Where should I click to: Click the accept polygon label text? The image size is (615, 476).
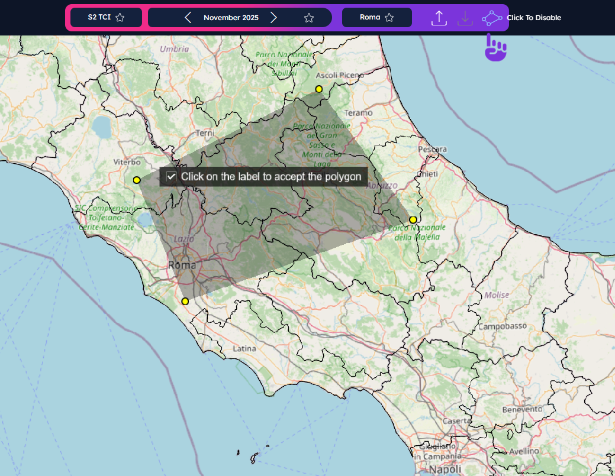pos(271,177)
